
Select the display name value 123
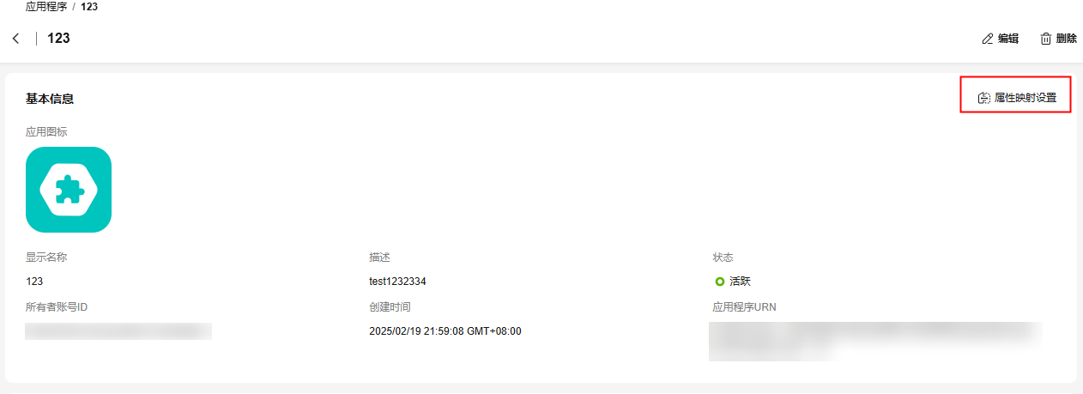[35, 282]
